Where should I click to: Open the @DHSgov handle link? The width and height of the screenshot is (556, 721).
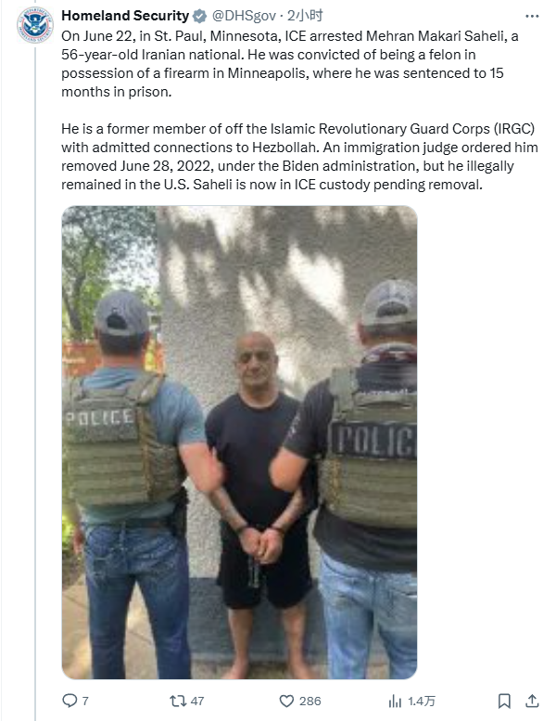[244, 16]
